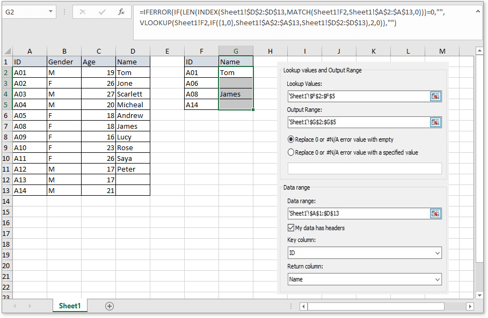
Task: Click the horizontal scrollbar track
Action: pos(376,306)
